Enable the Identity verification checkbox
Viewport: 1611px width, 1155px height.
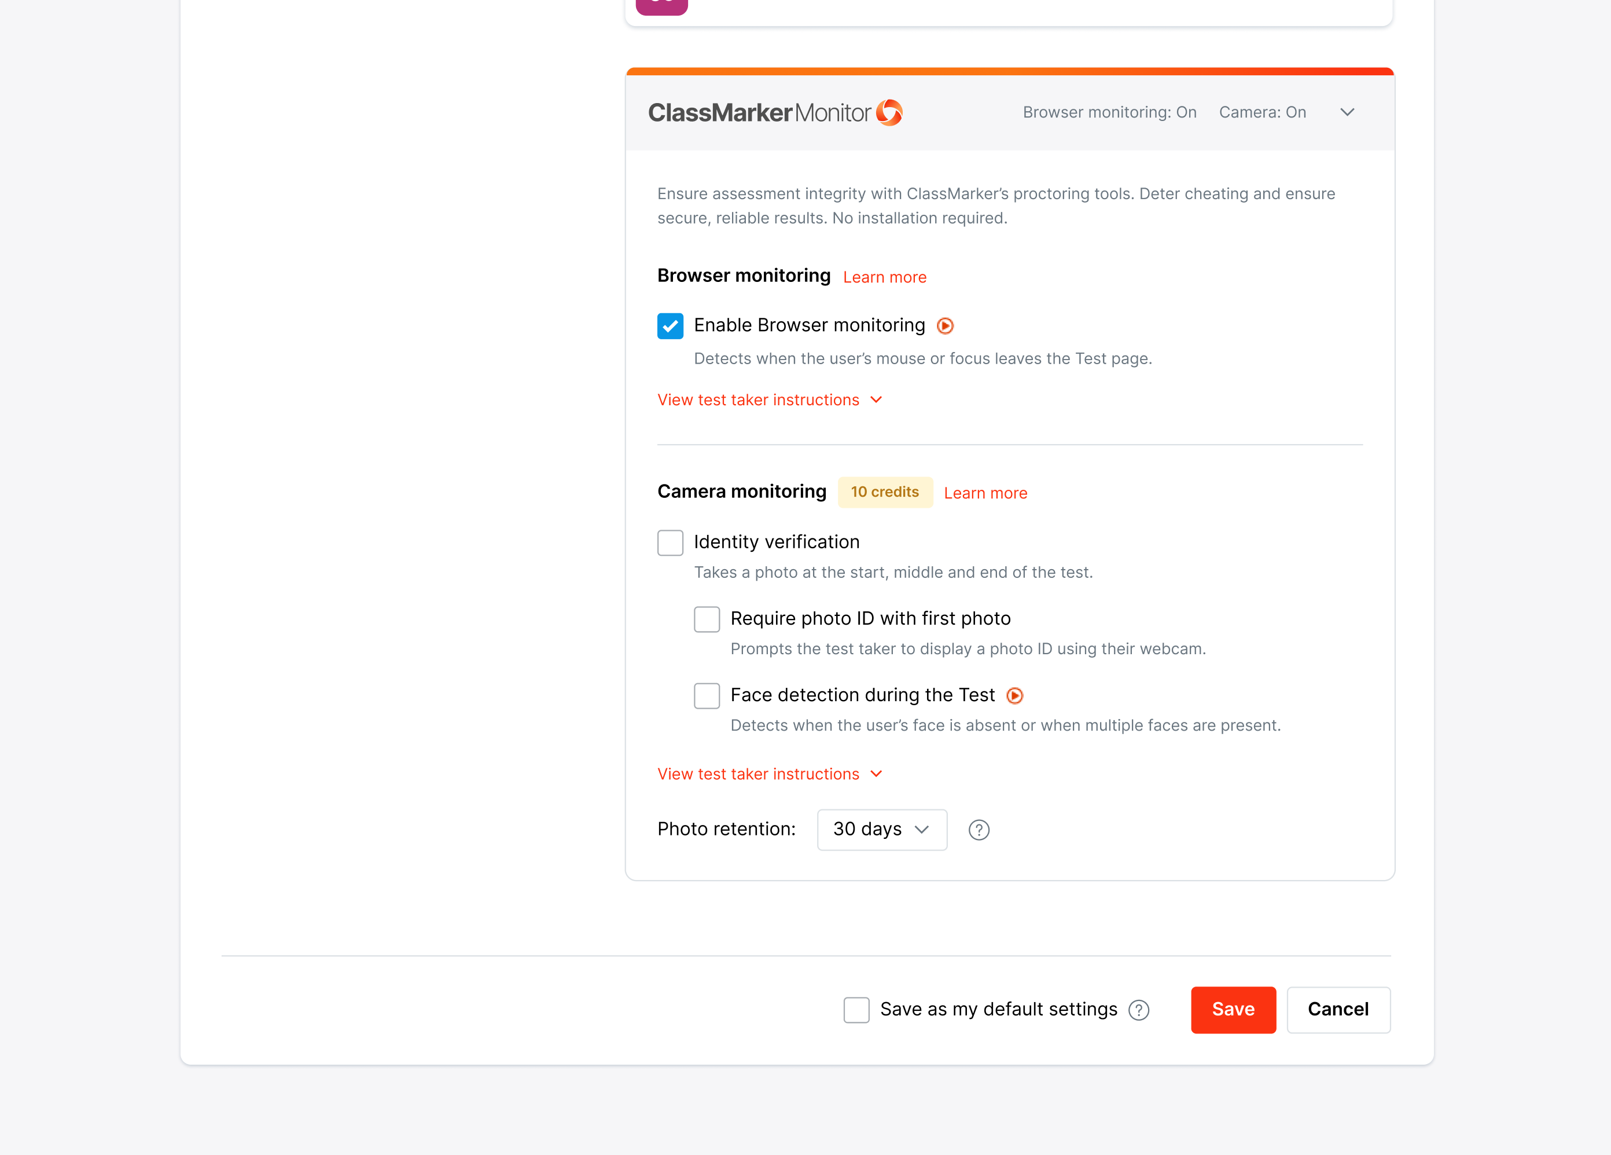coord(670,542)
